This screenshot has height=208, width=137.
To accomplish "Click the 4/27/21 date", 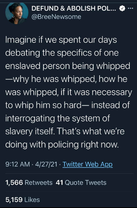I will [x=46, y=164].
